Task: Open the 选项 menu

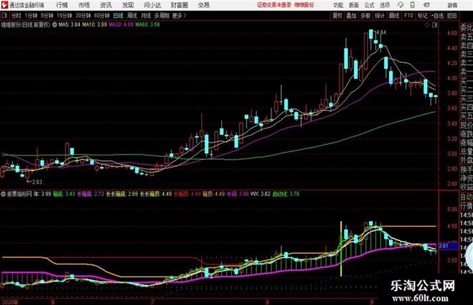Action: [384, 5]
